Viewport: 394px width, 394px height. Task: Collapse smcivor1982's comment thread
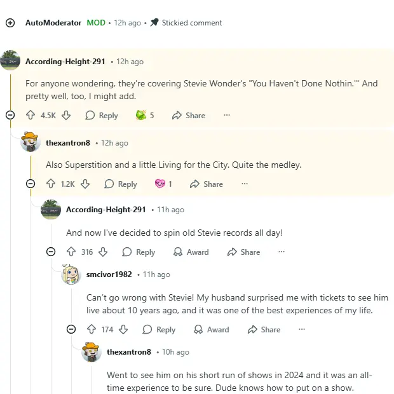click(x=71, y=329)
